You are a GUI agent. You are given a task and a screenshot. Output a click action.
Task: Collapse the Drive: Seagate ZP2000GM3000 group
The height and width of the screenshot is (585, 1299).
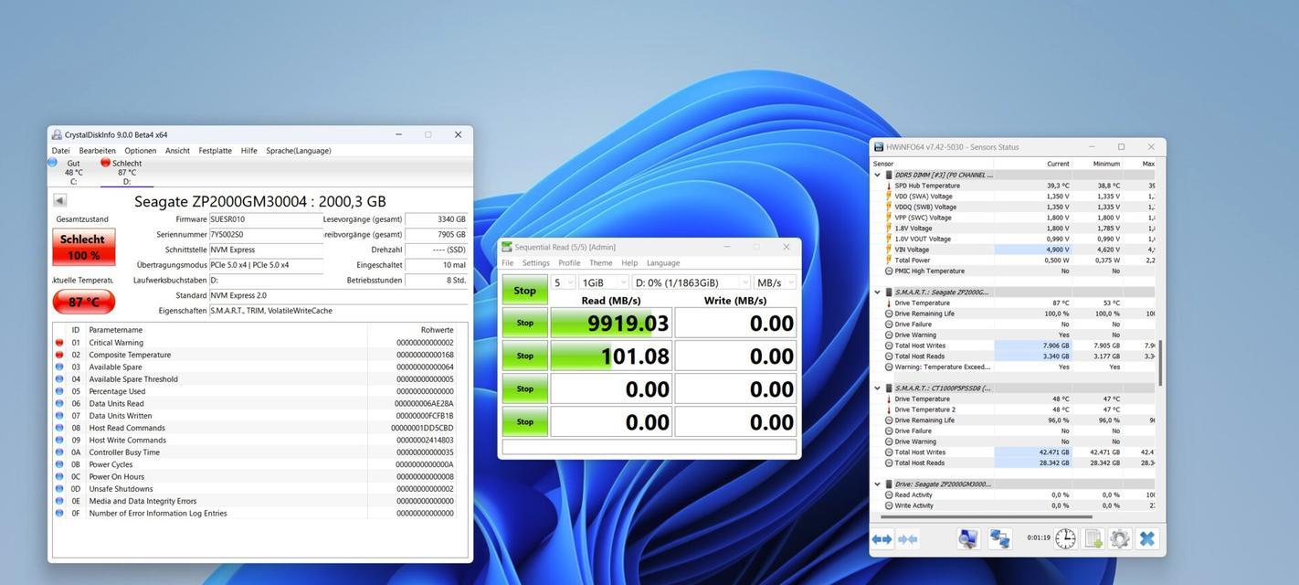877,484
